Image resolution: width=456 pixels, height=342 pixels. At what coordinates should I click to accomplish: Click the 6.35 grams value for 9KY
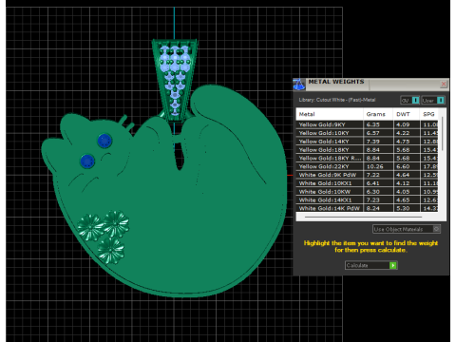pyautogui.click(x=372, y=124)
